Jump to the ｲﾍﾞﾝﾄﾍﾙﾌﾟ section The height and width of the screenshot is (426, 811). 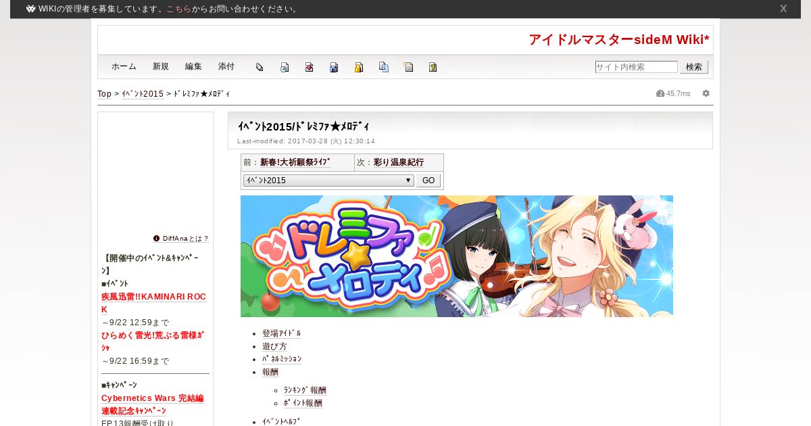coord(280,421)
